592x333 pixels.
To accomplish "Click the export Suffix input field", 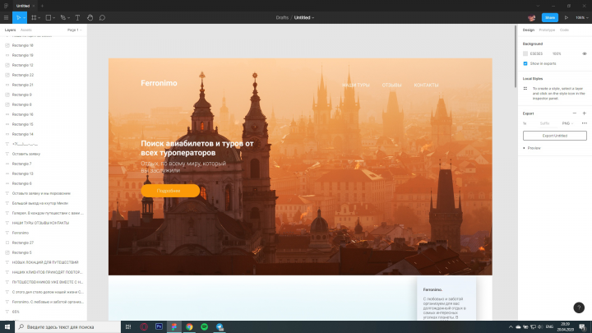I will click(544, 123).
